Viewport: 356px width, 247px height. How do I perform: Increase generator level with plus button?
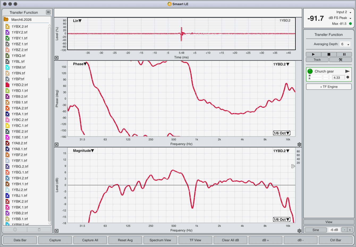(350, 230)
